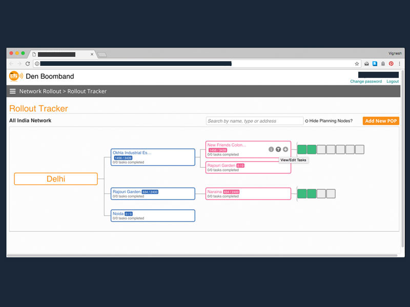
Task: Click the info icon on New Friends Colony node
Action: [271, 149]
